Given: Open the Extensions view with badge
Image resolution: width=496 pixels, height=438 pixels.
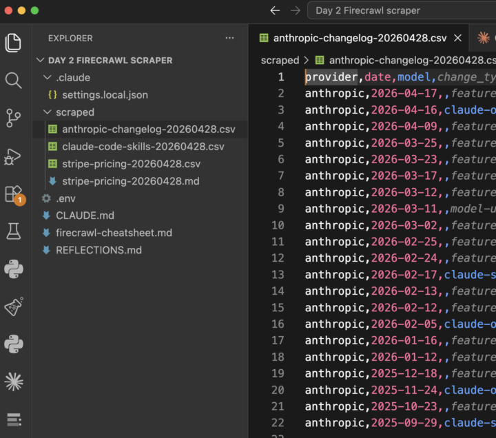Looking at the screenshot, I should [x=14, y=194].
